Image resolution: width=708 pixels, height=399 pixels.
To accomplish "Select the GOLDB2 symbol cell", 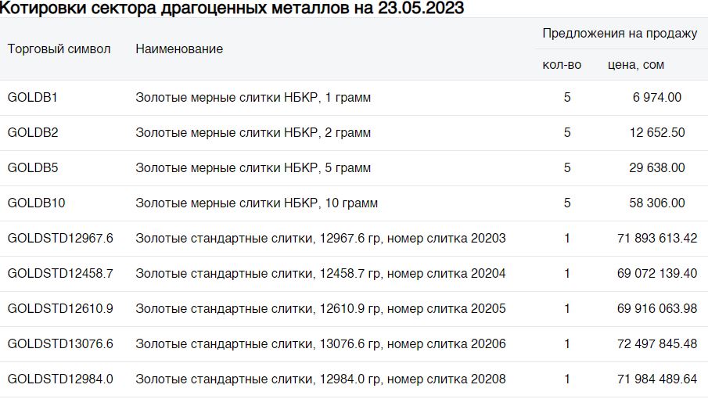I will (x=33, y=133).
